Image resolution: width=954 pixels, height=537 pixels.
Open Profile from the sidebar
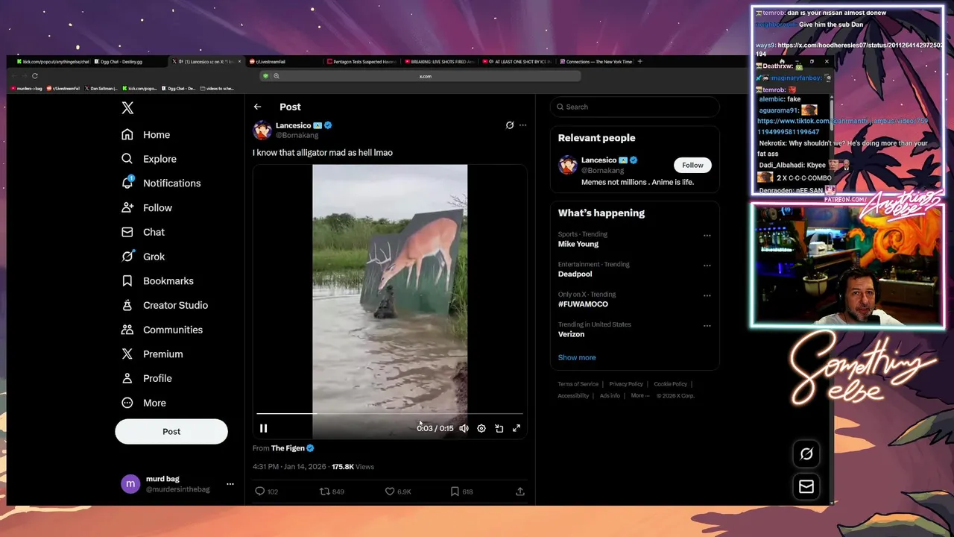147,378
